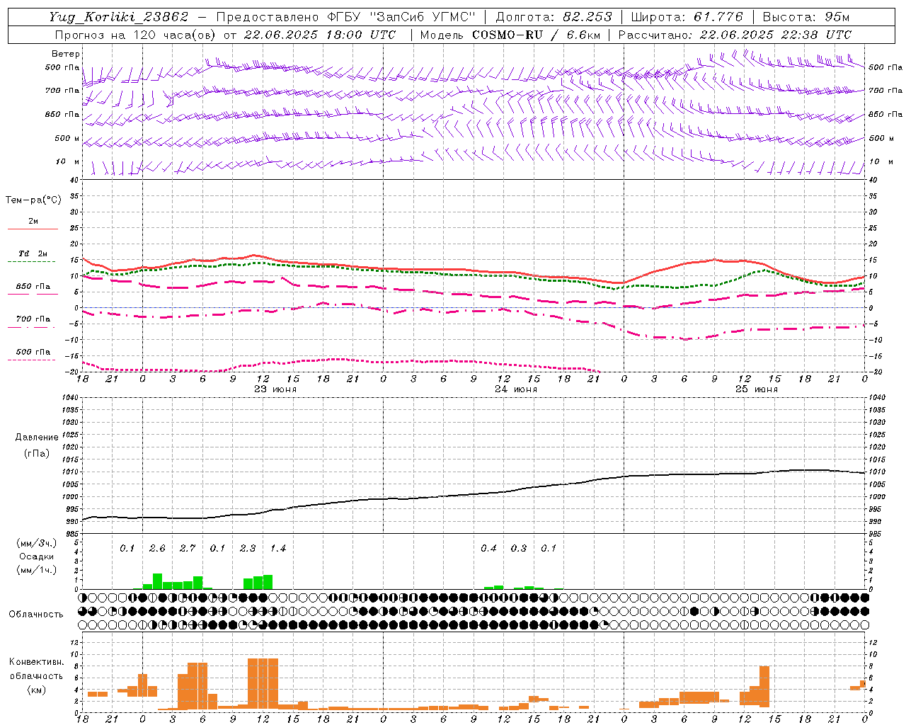Click the dash-dot 700 гПа temperature legend line
The width and height of the screenshot is (906, 725).
coord(31,327)
